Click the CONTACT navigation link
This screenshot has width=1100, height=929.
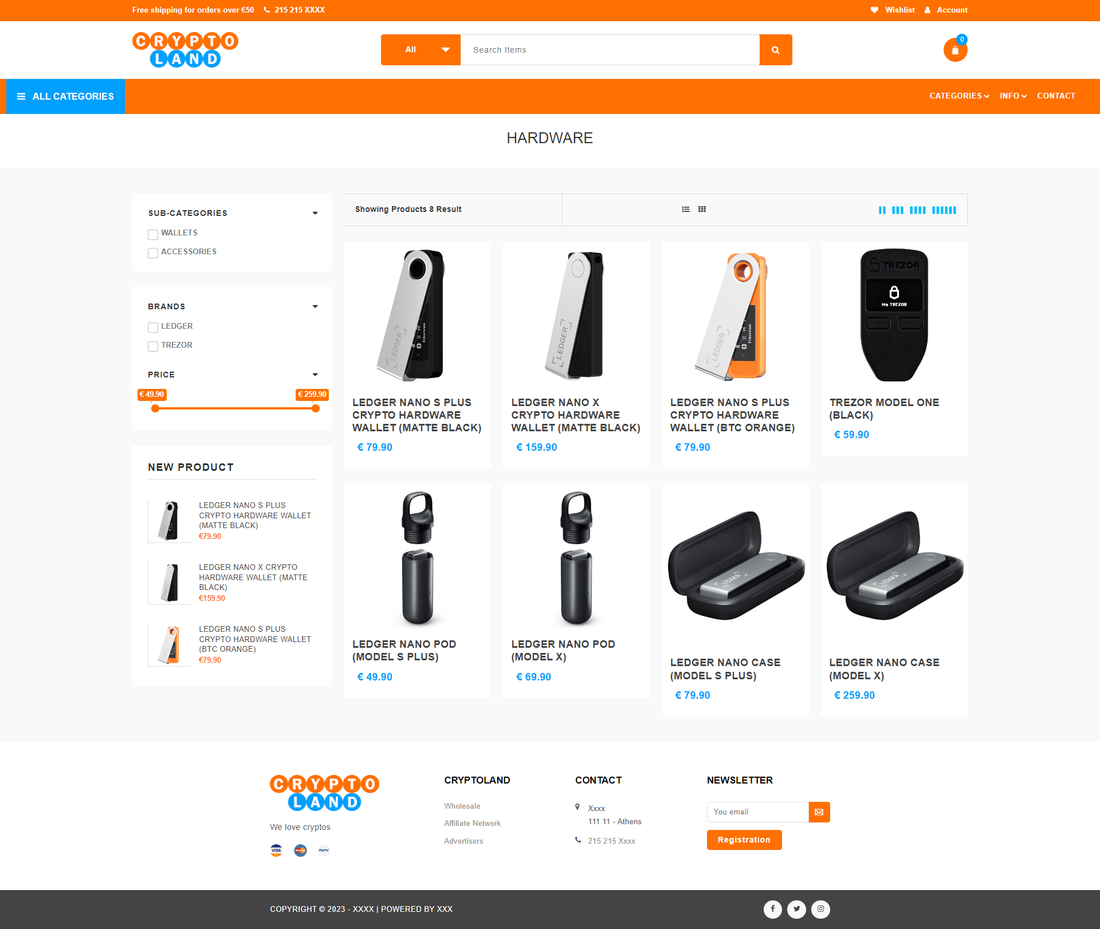point(1056,96)
